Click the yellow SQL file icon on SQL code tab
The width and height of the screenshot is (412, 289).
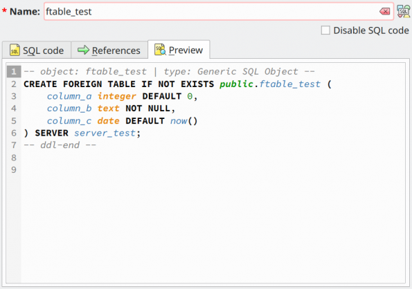tap(15, 50)
